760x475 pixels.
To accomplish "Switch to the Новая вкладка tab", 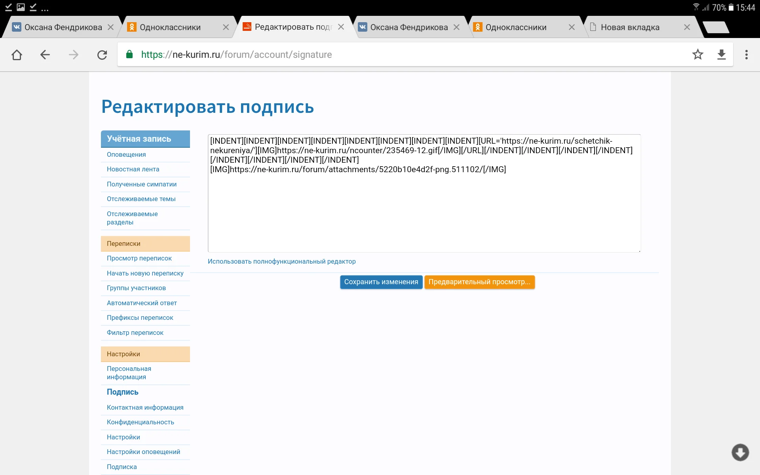I will pyautogui.click(x=629, y=27).
